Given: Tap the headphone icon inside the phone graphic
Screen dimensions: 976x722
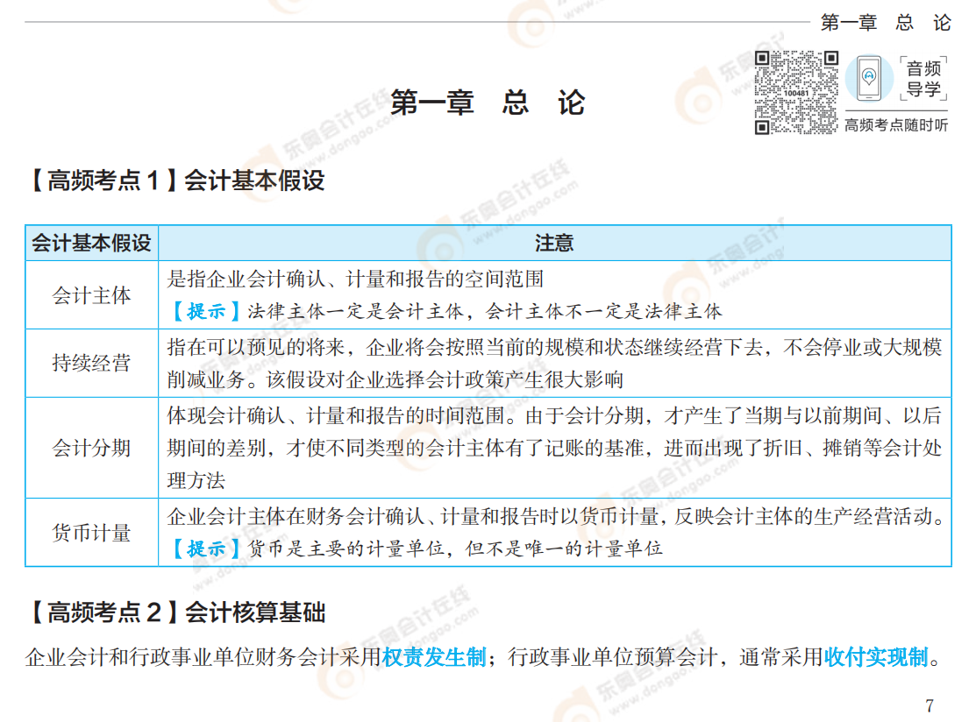Looking at the screenshot, I should tap(868, 74).
